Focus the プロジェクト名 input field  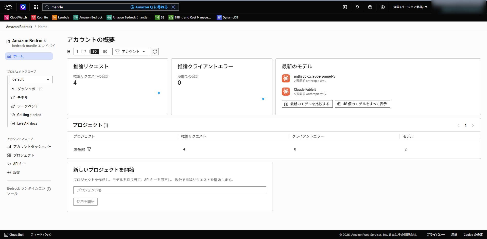coord(170,190)
